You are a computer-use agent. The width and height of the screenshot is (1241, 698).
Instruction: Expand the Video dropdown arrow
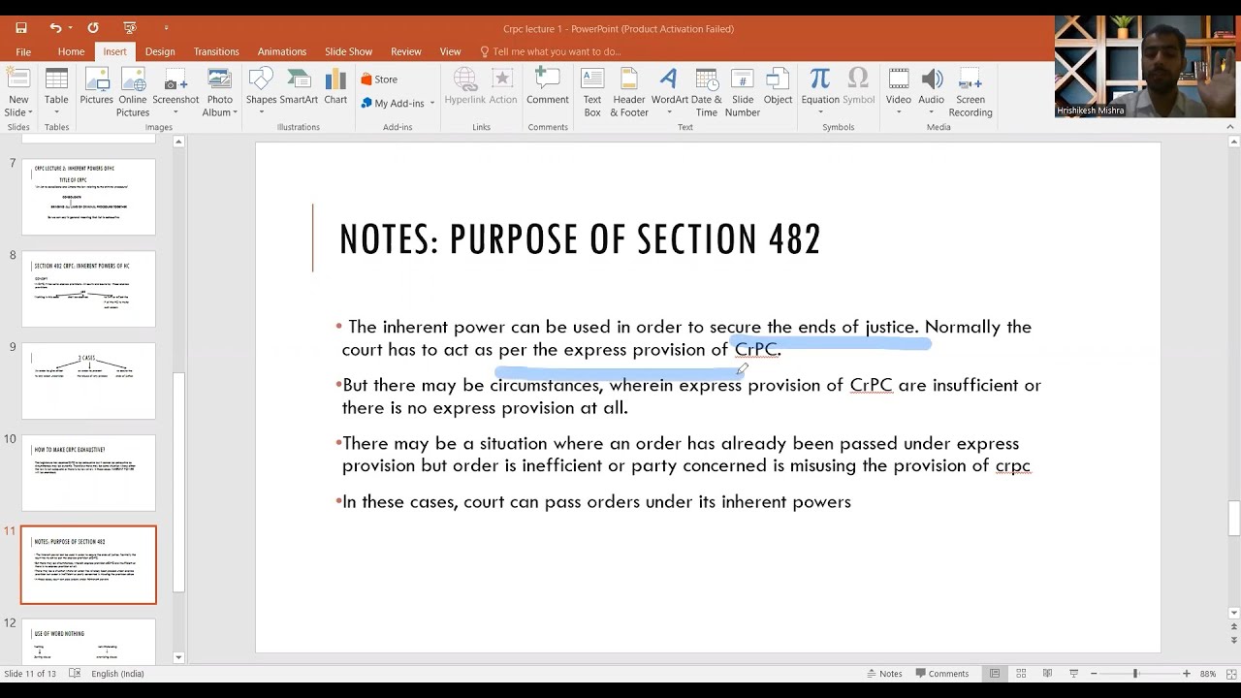pos(899,112)
